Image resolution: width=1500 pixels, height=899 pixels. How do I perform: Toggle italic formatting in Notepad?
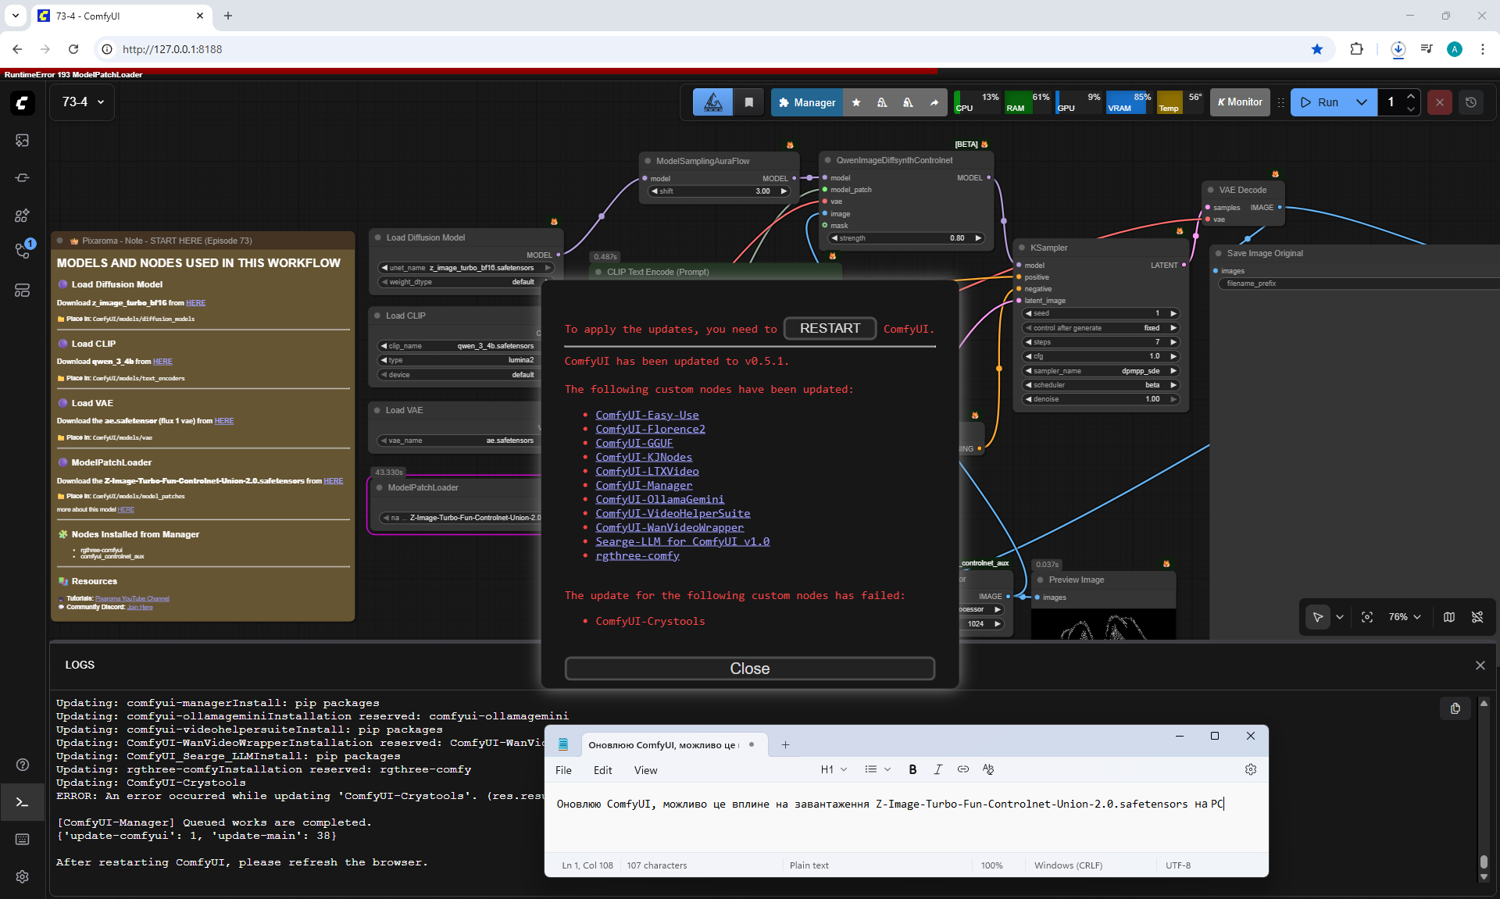click(x=937, y=769)
